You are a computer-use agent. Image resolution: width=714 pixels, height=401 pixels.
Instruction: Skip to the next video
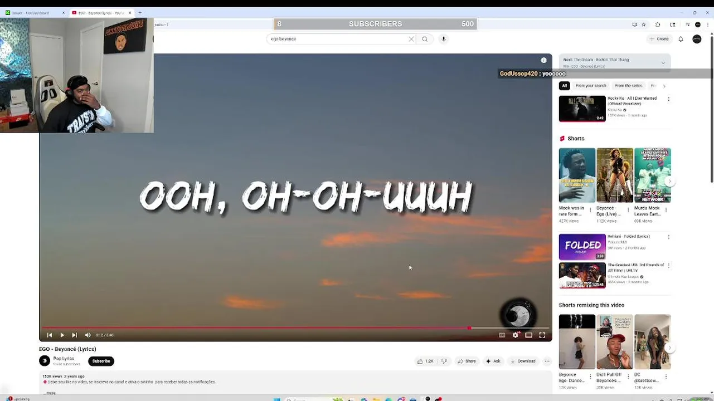point(74,335)
